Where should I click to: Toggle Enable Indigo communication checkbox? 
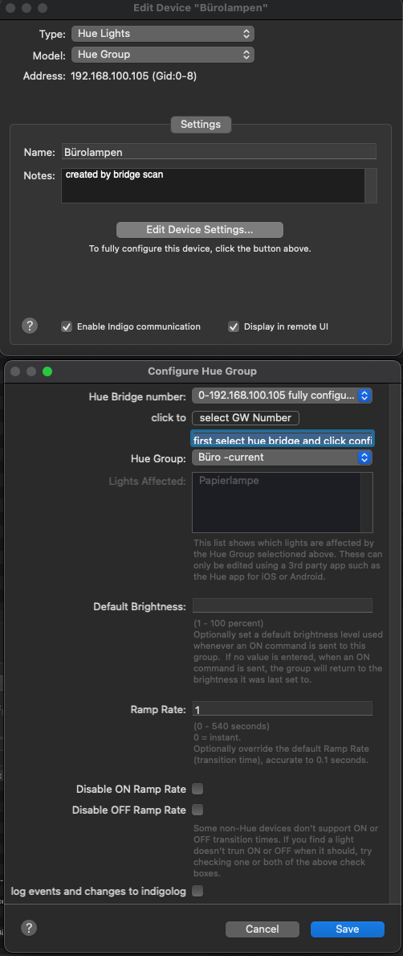(67, 326)
